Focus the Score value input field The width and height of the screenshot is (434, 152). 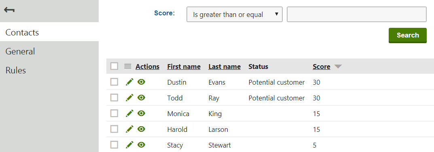(x=356, y=15)
